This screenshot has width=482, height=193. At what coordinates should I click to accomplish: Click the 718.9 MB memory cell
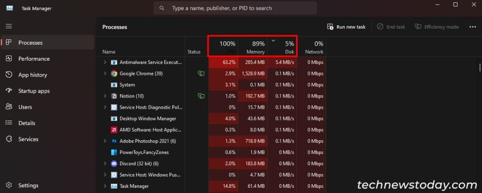252,141
